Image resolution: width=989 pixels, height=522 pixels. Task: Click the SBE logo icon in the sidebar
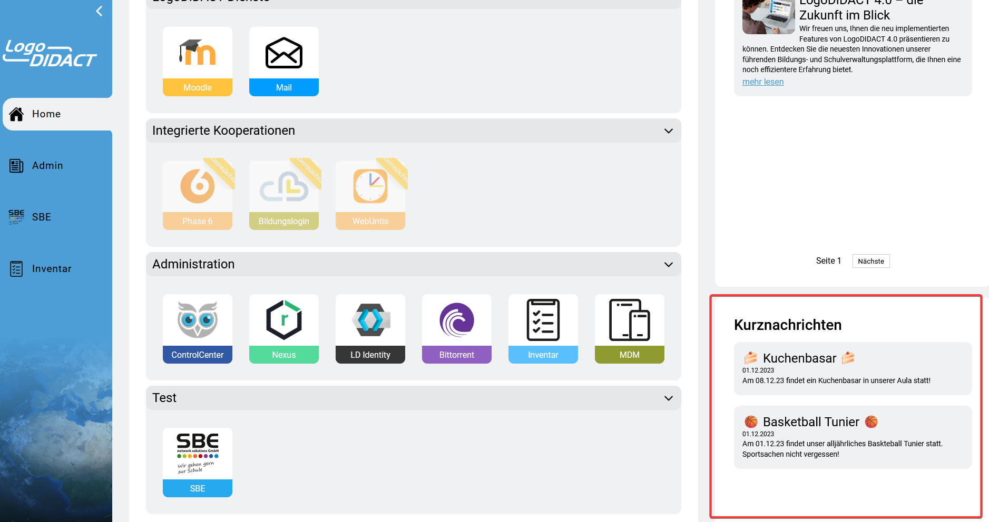click(16, 217)
